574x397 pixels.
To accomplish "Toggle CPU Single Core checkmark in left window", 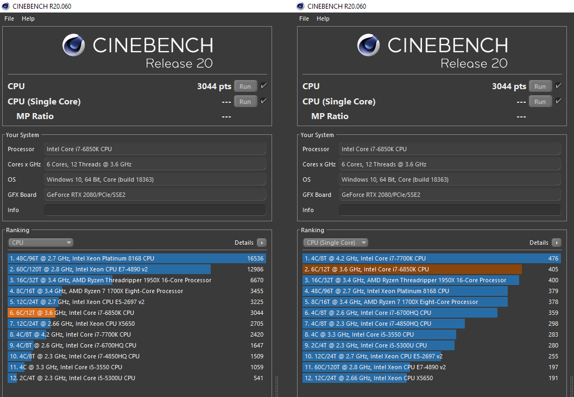I will point(263,101).
